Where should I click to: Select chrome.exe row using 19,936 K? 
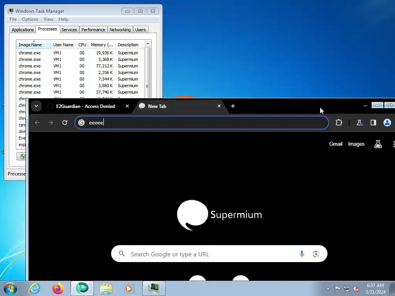pyautogui.click(x=81, y=53)
